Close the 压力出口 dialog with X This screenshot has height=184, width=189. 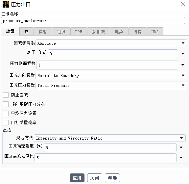pos(183,5)
